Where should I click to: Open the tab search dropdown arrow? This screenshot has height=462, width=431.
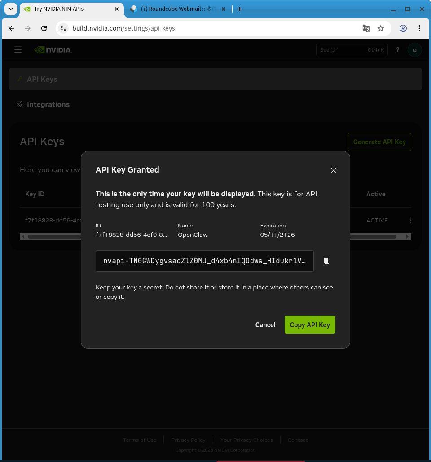click(x=11, y=9)
